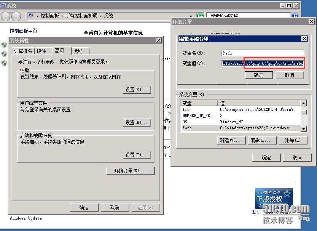Select the NUMBER_OF_PR... variable row

(241, 115)
